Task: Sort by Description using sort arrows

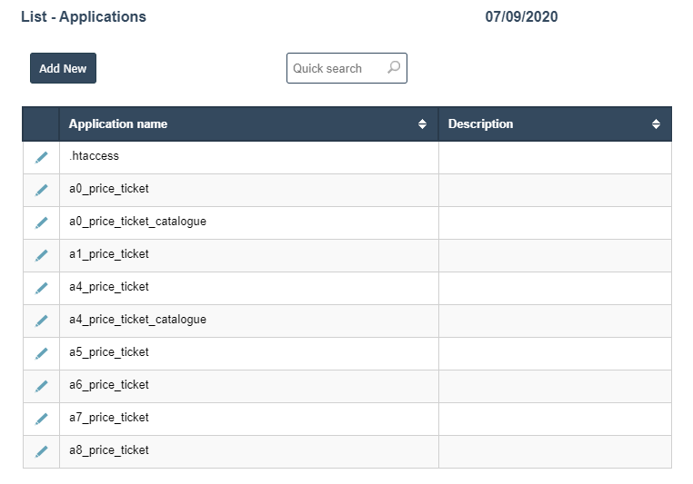Action: click(x=656, y=124)
